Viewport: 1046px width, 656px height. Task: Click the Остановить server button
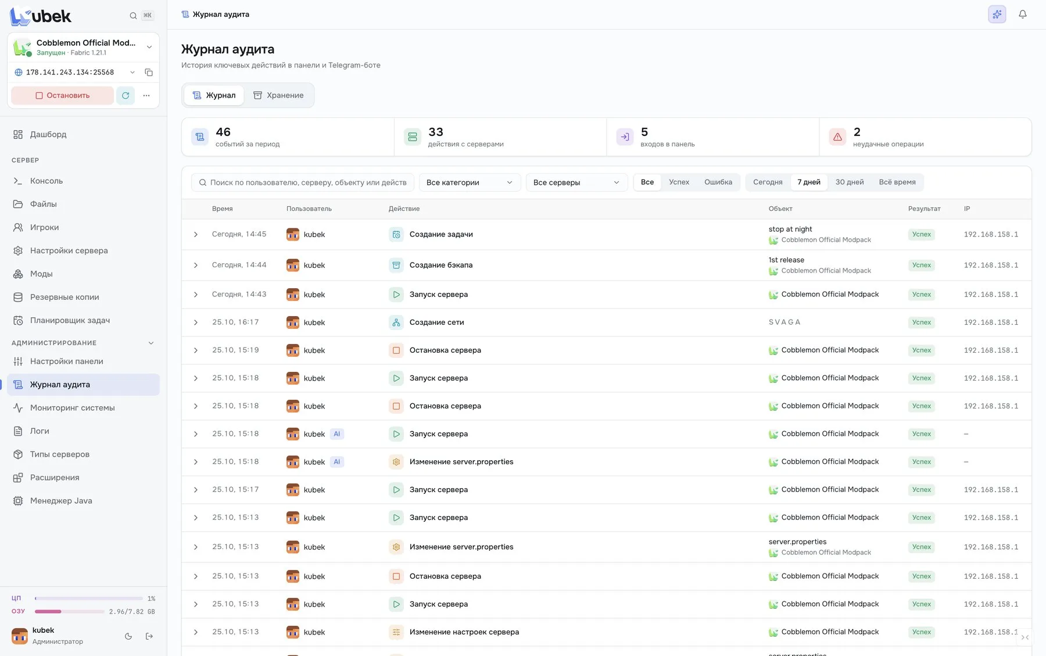point(62,95)
